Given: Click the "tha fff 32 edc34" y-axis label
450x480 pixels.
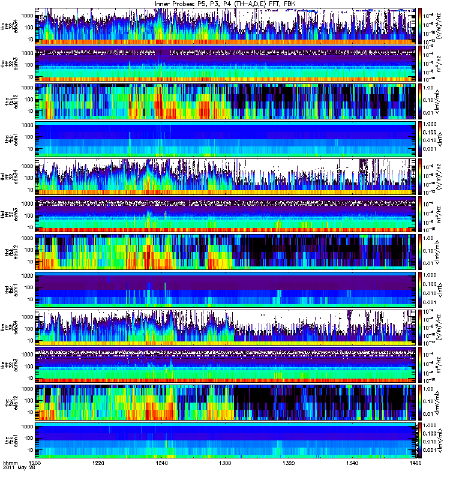Looking at the screenshot, I should tap(10, 26).
